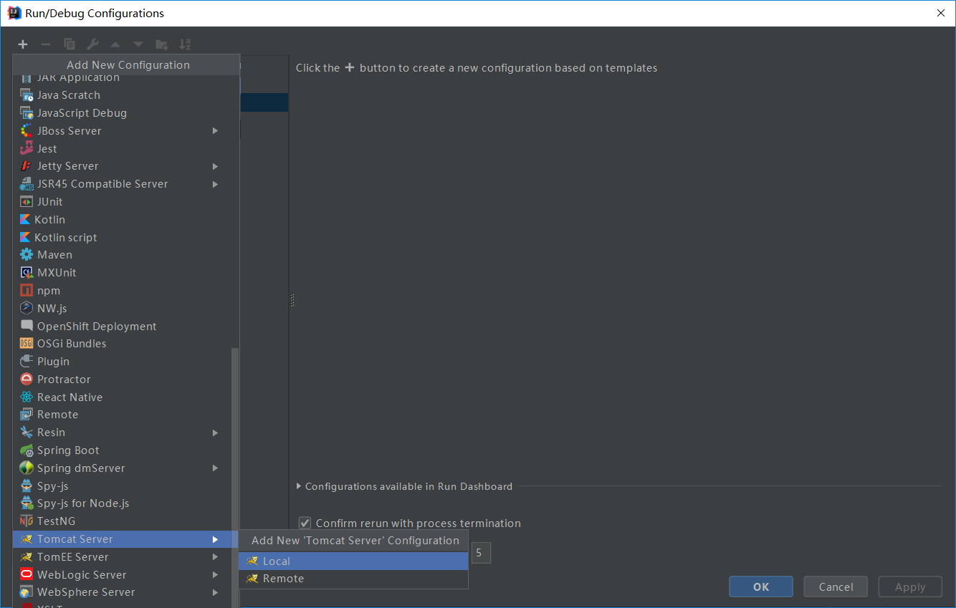Click the Move Up arrow icon
The width and height of the screenshot is (956, 608).
coord(115,44)
